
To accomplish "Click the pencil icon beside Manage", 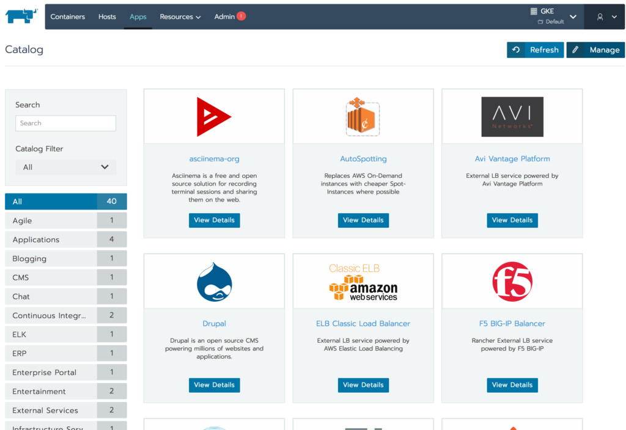I will coord(575,50).
